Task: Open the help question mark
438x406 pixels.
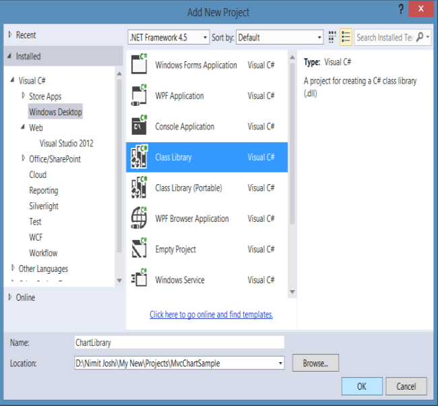Action: 401,9
